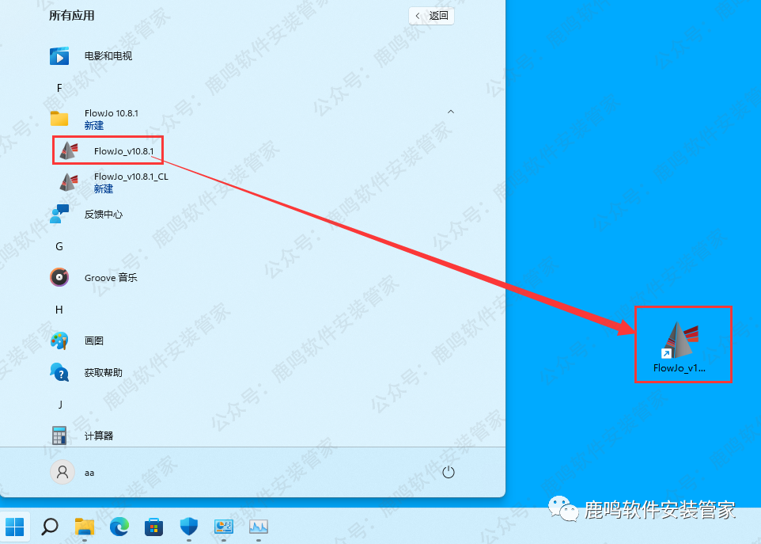
Task: Open the Feedback Hub icon
Action: pos(59,214)
